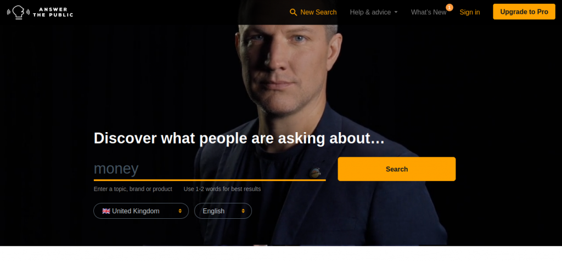Expand the Help & advice menu
The height and width of the screenshot is (261, 562).
point(374,12)
